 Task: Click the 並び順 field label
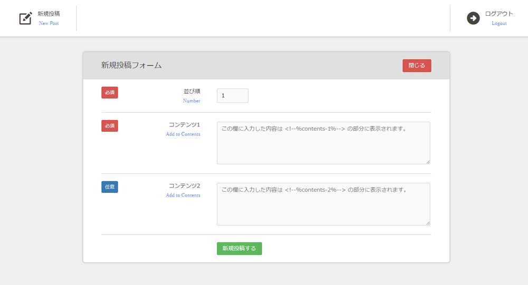192,92
